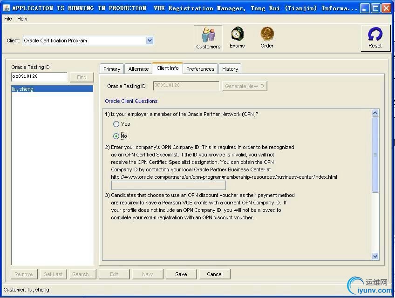Viewport: 395px width, 298px height.
Task: Maximize the VUE Registration Manager window
Action: click(x=375, y=8)
